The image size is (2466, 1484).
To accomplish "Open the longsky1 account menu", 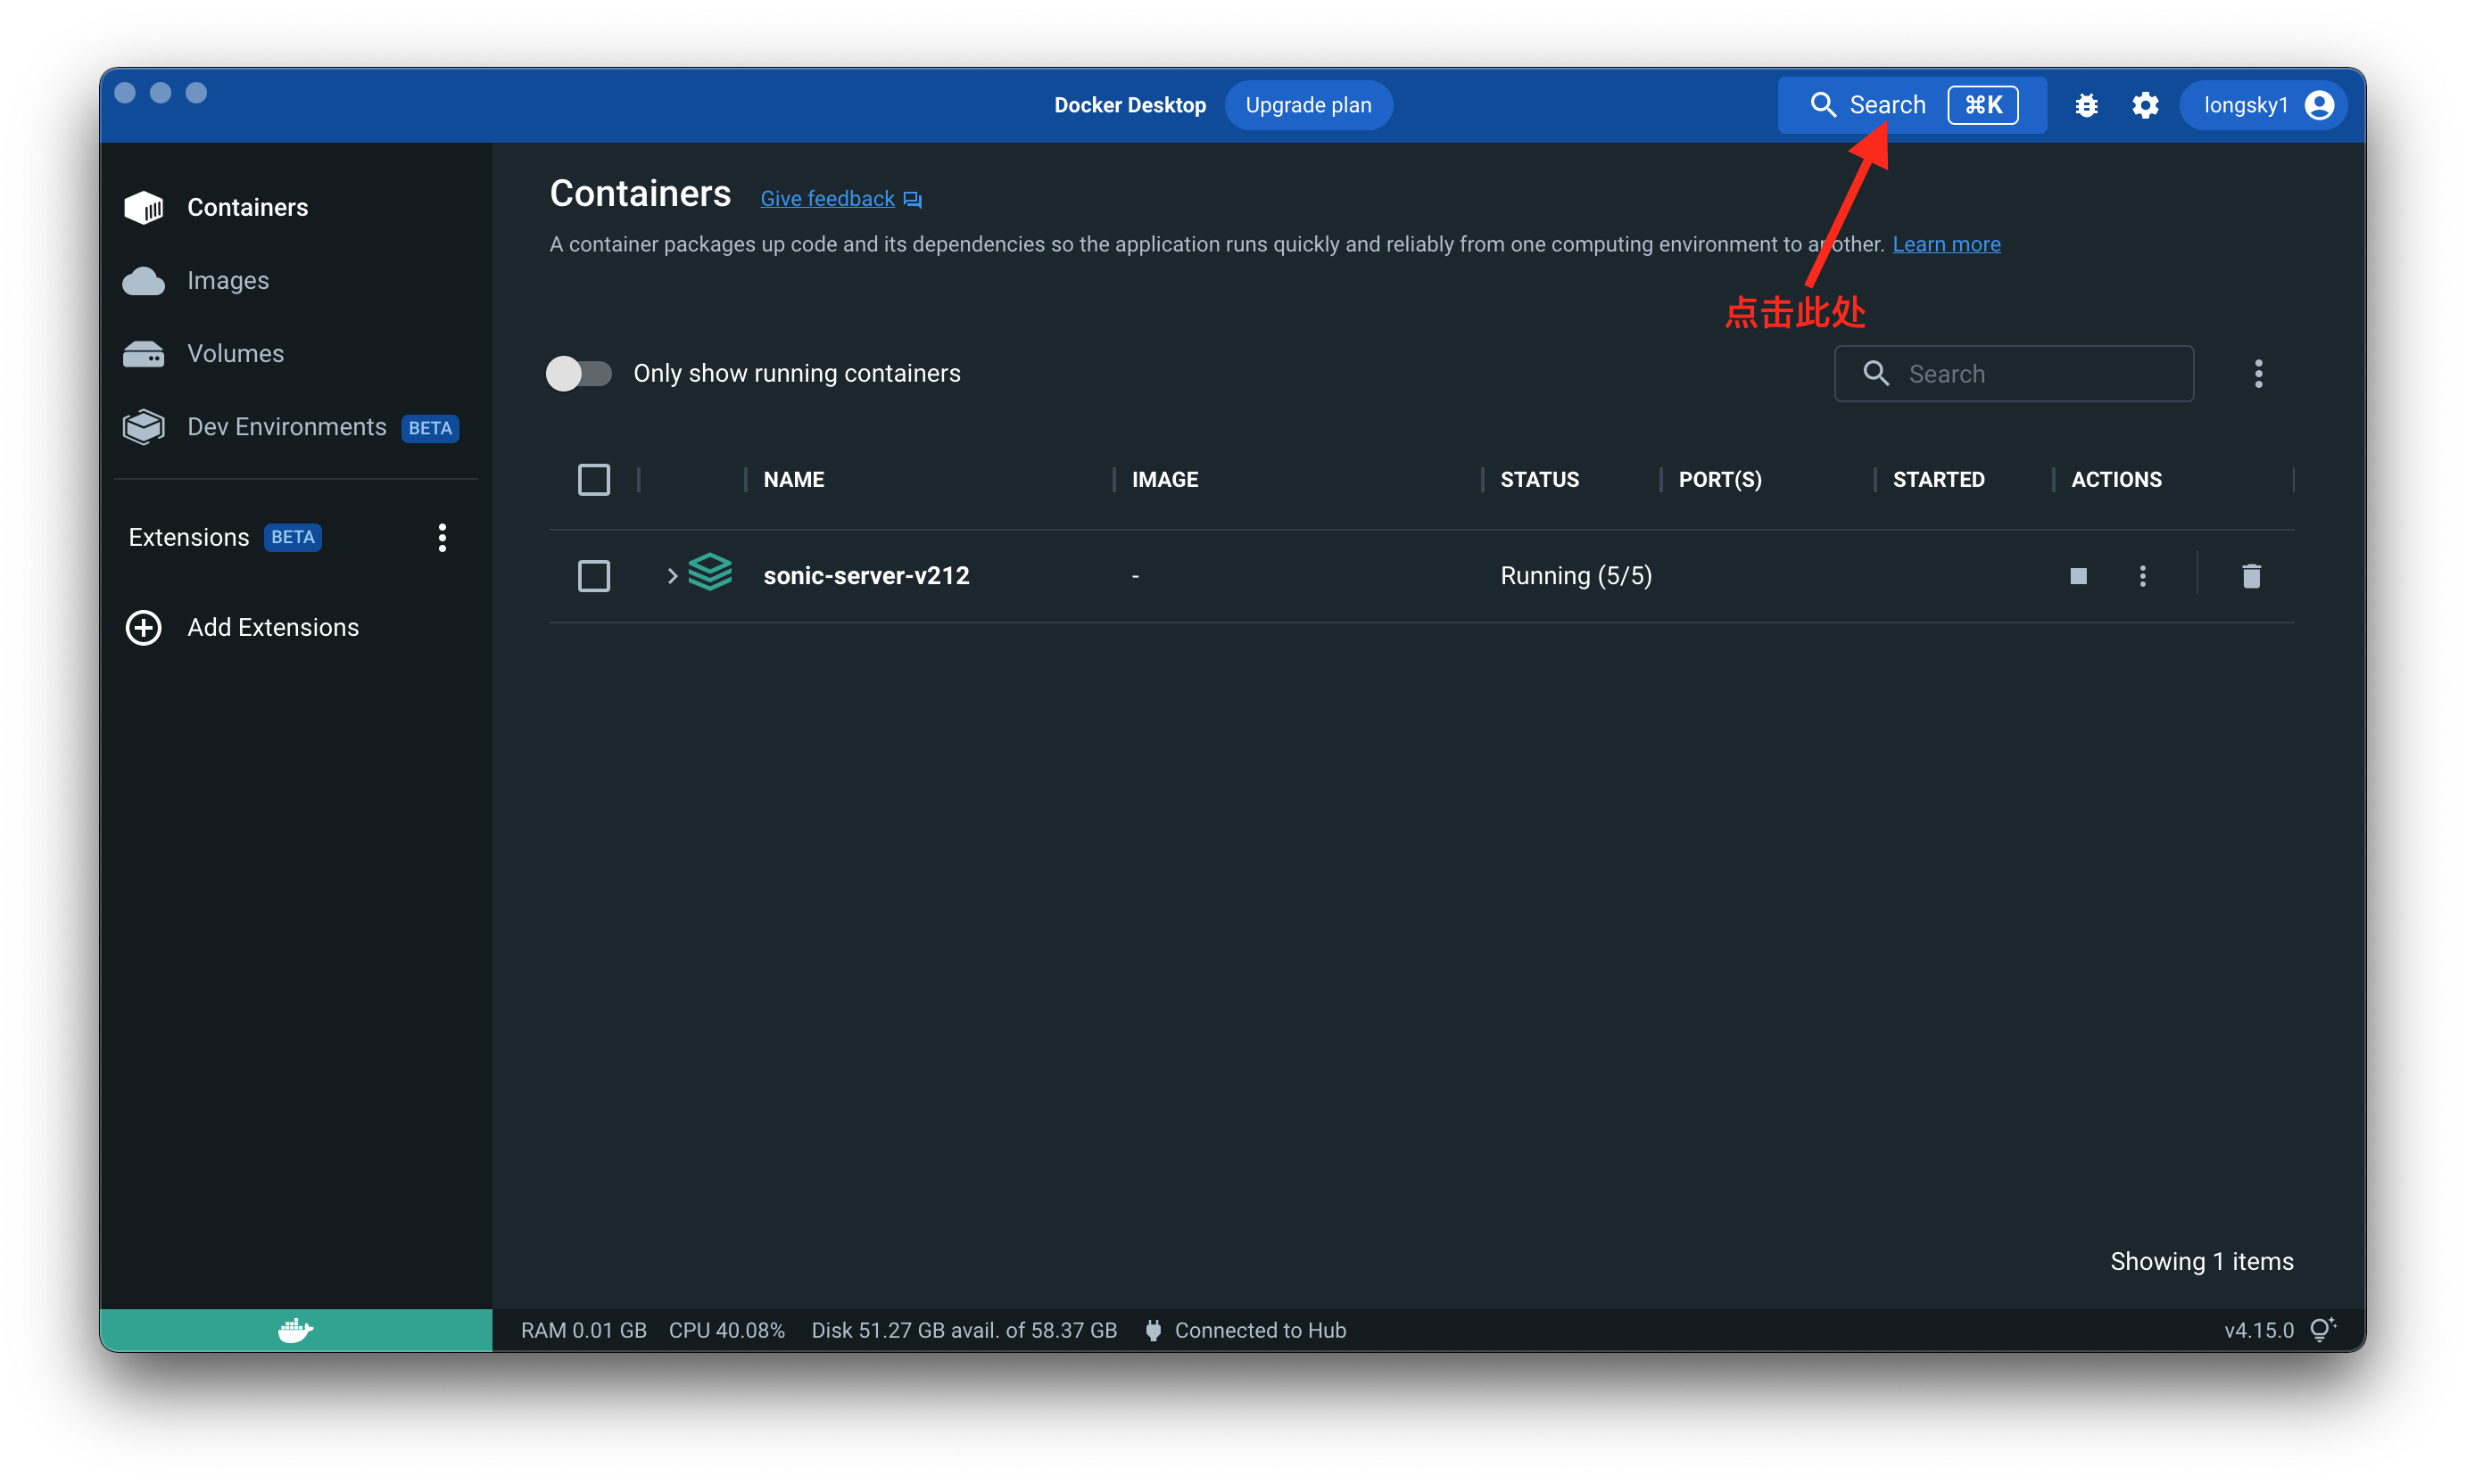I will [x=2263, y=105].
